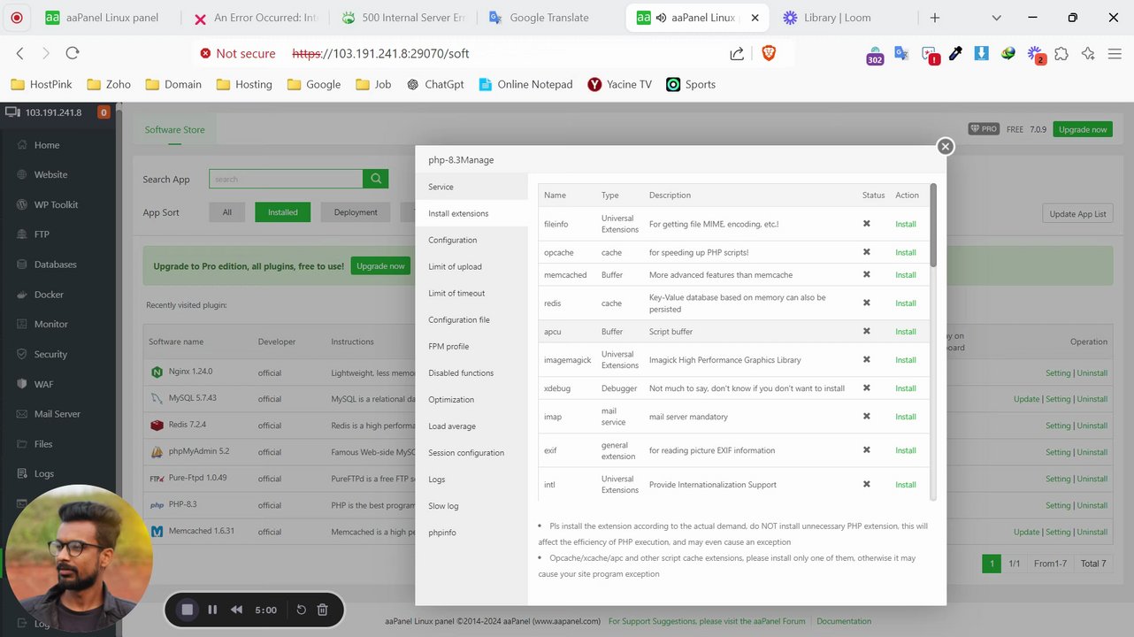
Task: Click Update App List button
Action: (1077, 214)
